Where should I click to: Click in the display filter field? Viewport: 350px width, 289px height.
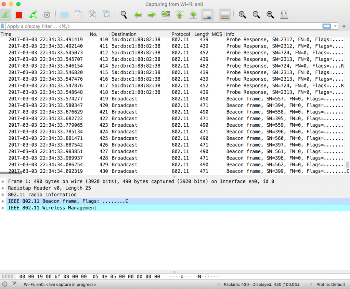(161, 26)
